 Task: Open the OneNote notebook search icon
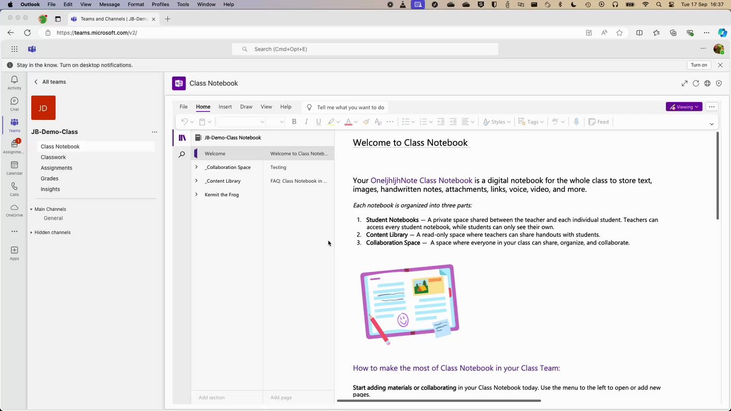(x=182, y=154)
